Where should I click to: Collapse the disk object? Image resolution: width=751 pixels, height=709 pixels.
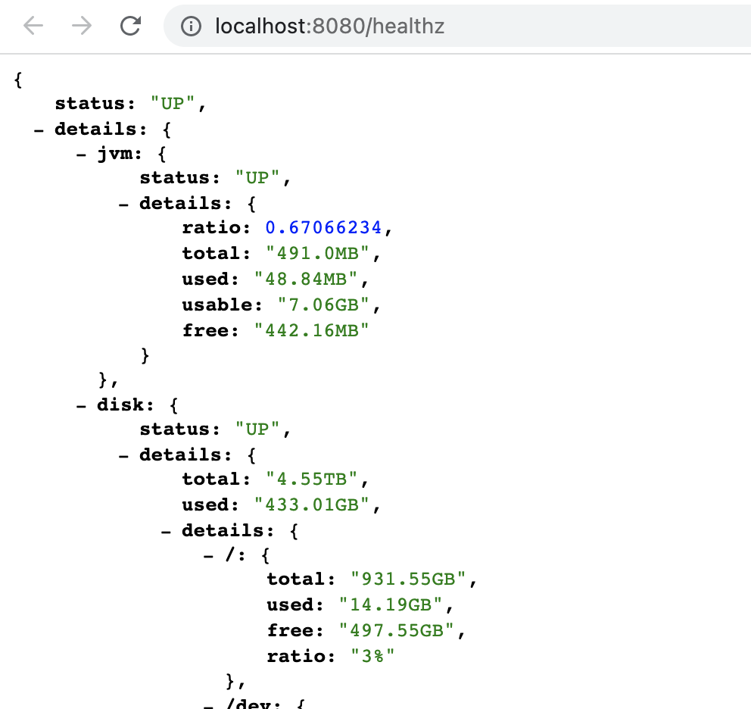click(82, 406)
